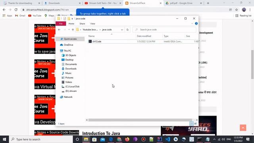Open Desktop folder in sidebar
Screen dimensions: 254x143
[x=69, y=60]
